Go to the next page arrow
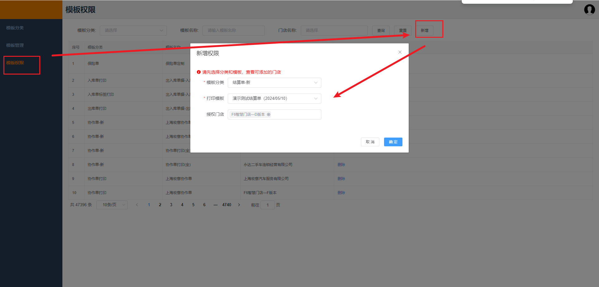This screenshot has width=599, height=287. pyautogui.click(x=239, y=205)
